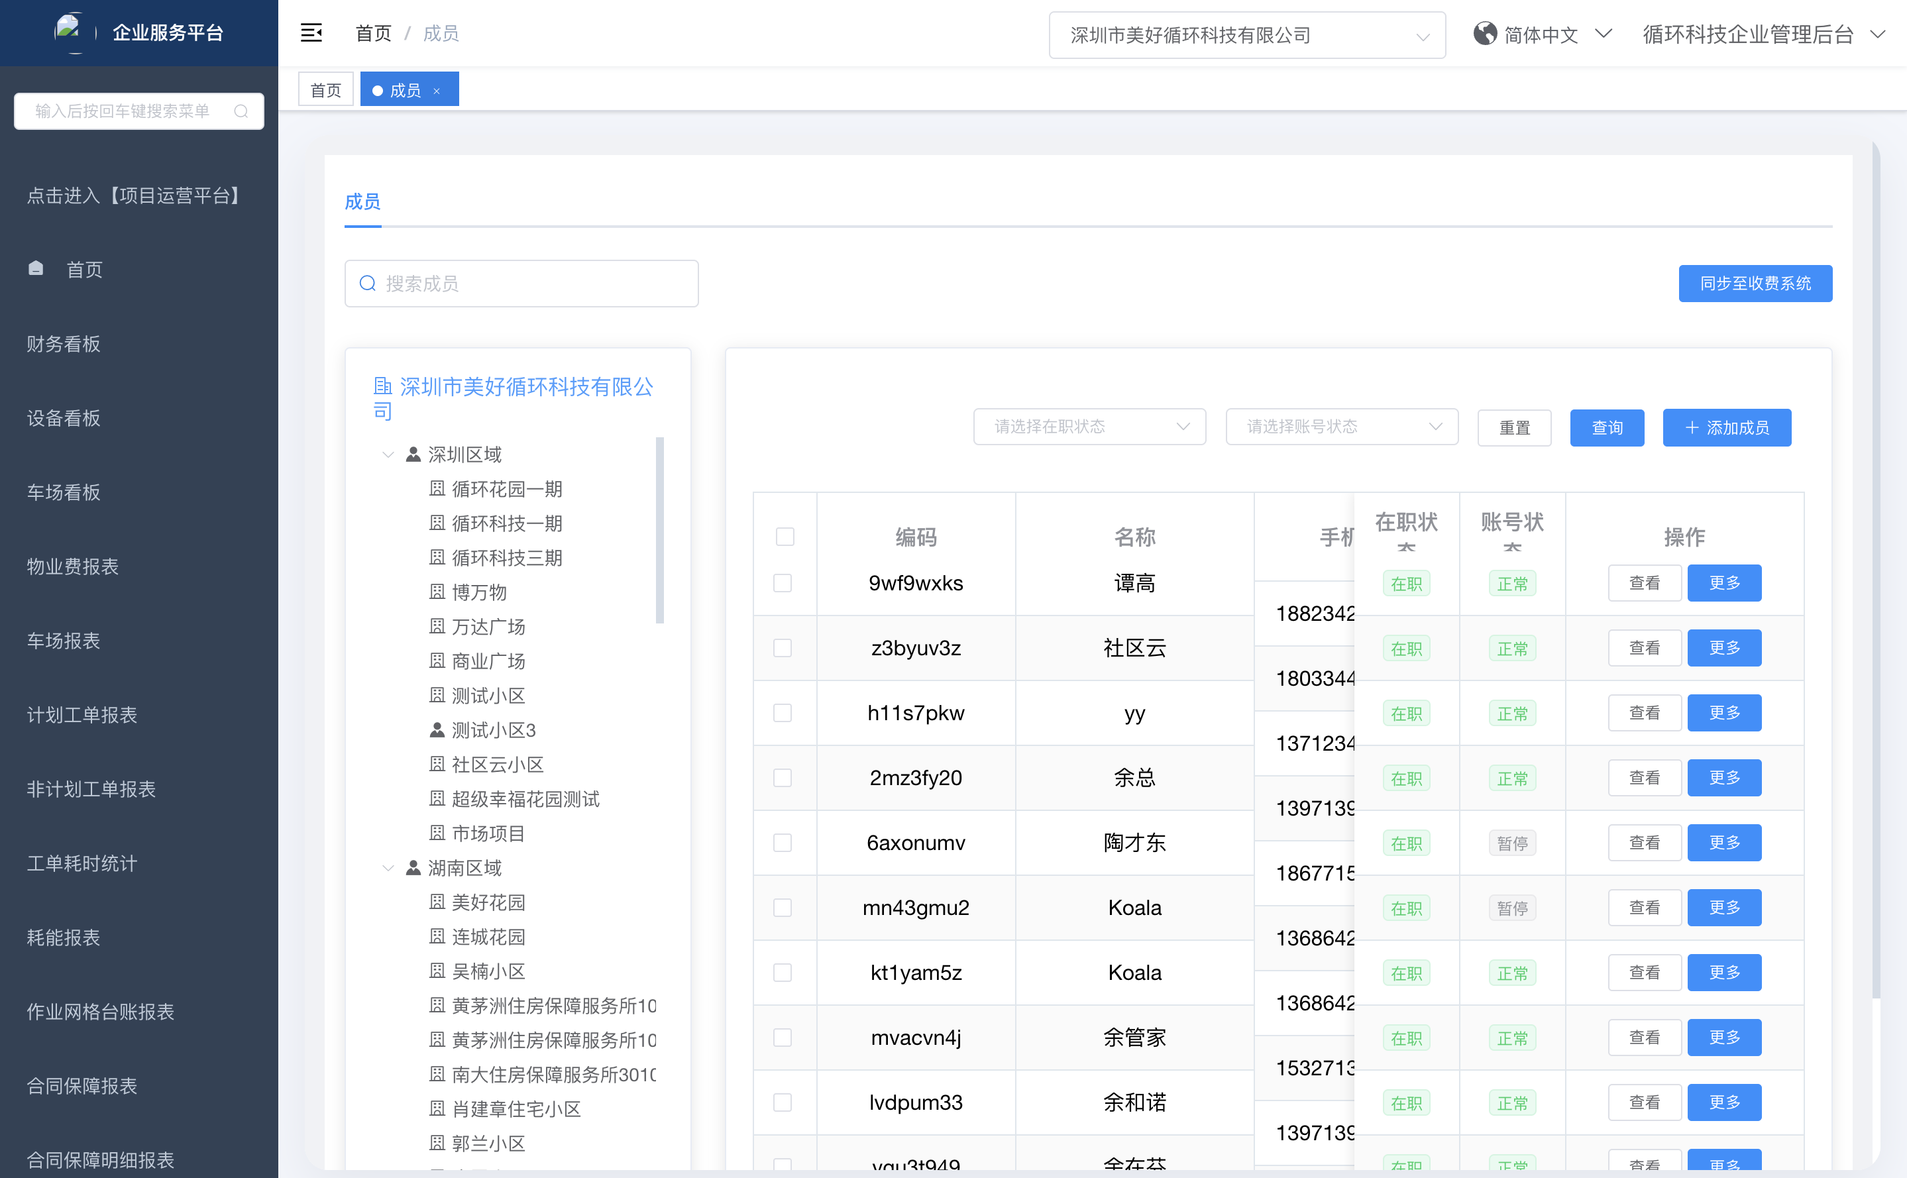This screenshot has height=1178, width=1907.
Task: Check the row checkbox for 9wf9wxks
Action: pos(782,583)
